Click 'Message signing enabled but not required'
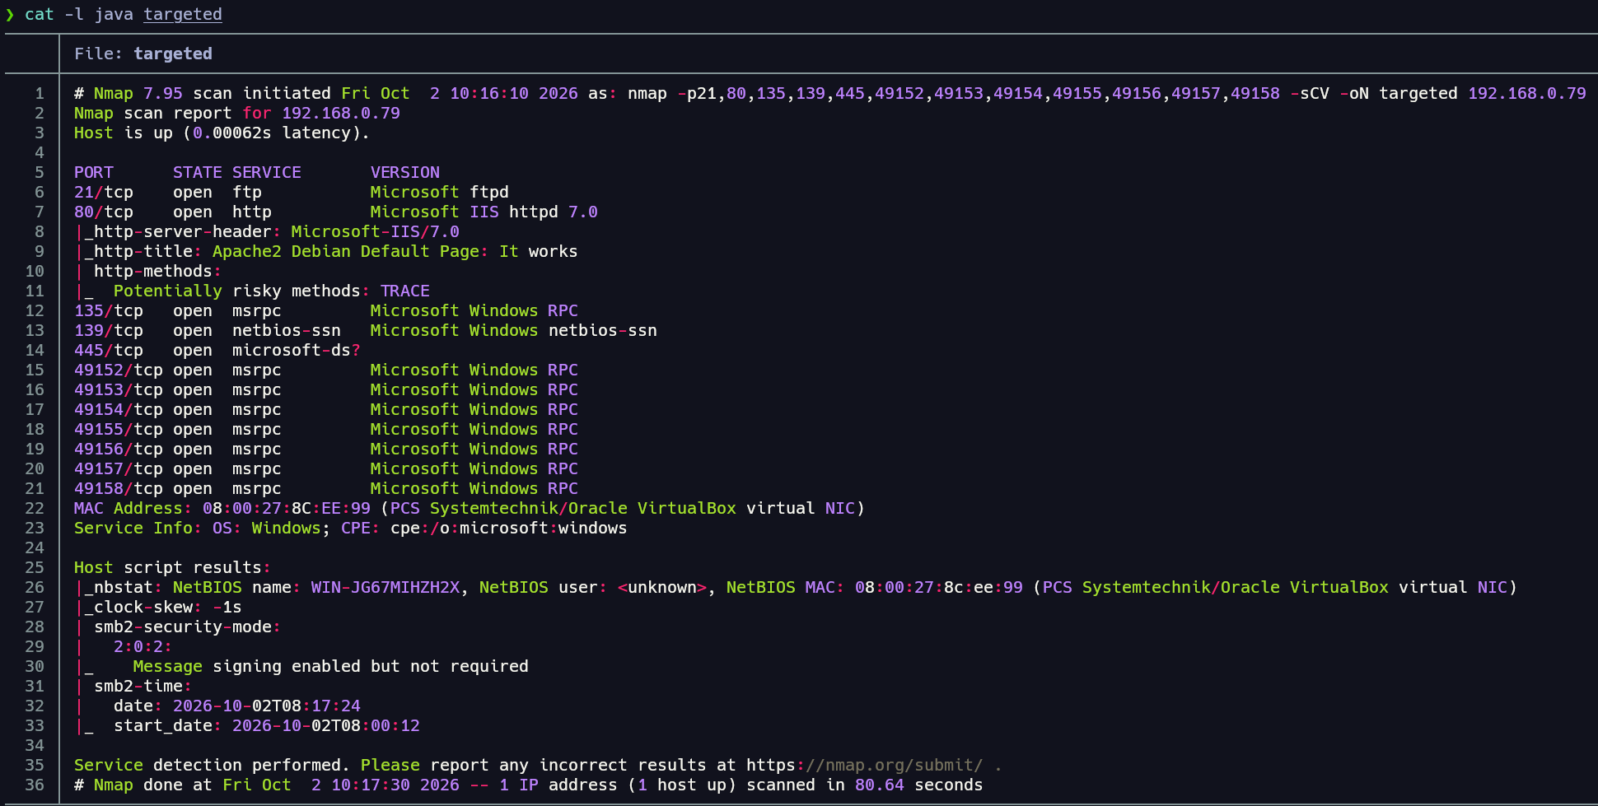The height and width of the screenshot is (806, 1598). pos(331,666)
